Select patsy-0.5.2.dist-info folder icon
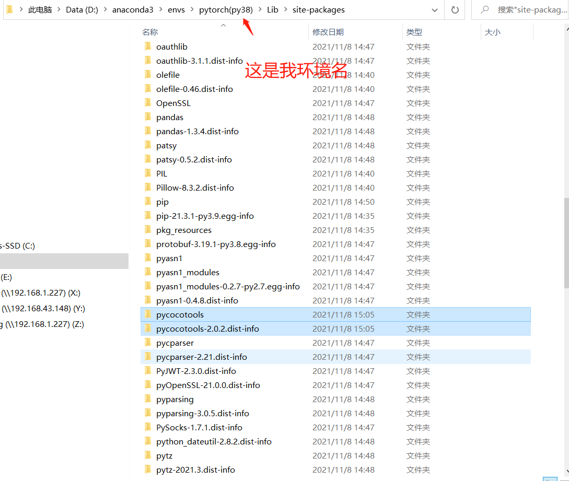Image resolution: width=569 pixels, height=481 pixels. (x=148, y=159)
